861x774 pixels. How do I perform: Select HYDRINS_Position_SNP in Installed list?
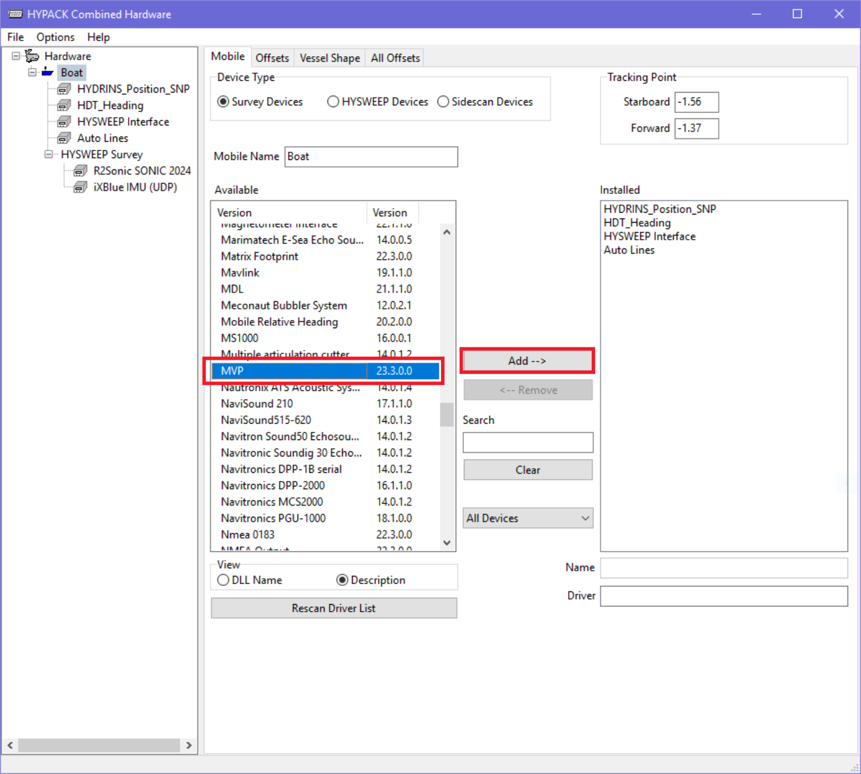tap(660, 209)
